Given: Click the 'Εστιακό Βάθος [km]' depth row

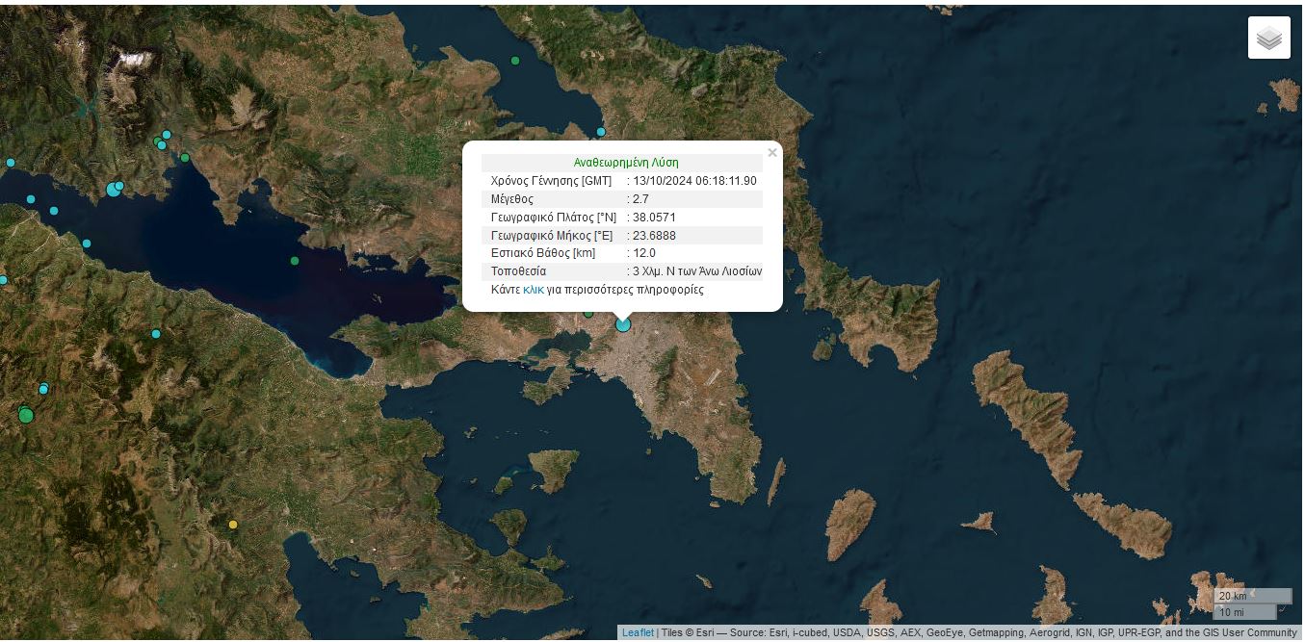Looking at the screenshot, I should 621,253.
